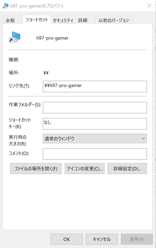
Task: Click the title bar computer shortcut icon
Action: pos(5,6)
